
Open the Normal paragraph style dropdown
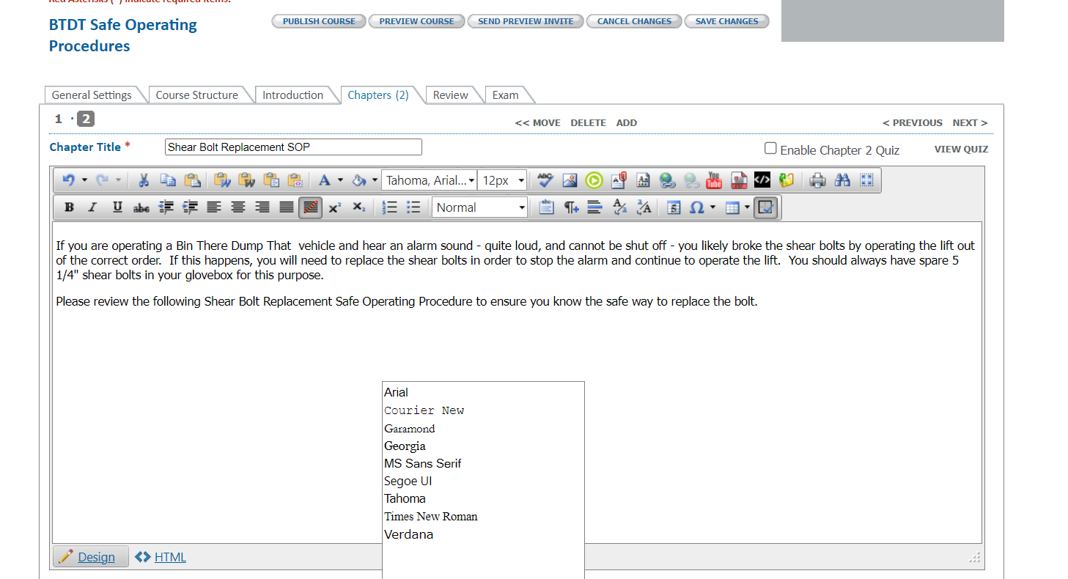coord(479,207)
